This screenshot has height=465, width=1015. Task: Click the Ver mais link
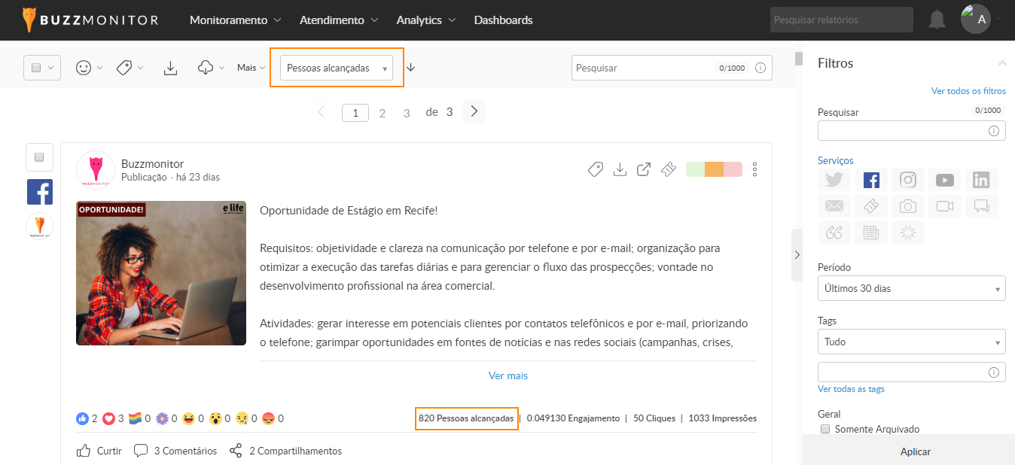click(x=508, y=375)
